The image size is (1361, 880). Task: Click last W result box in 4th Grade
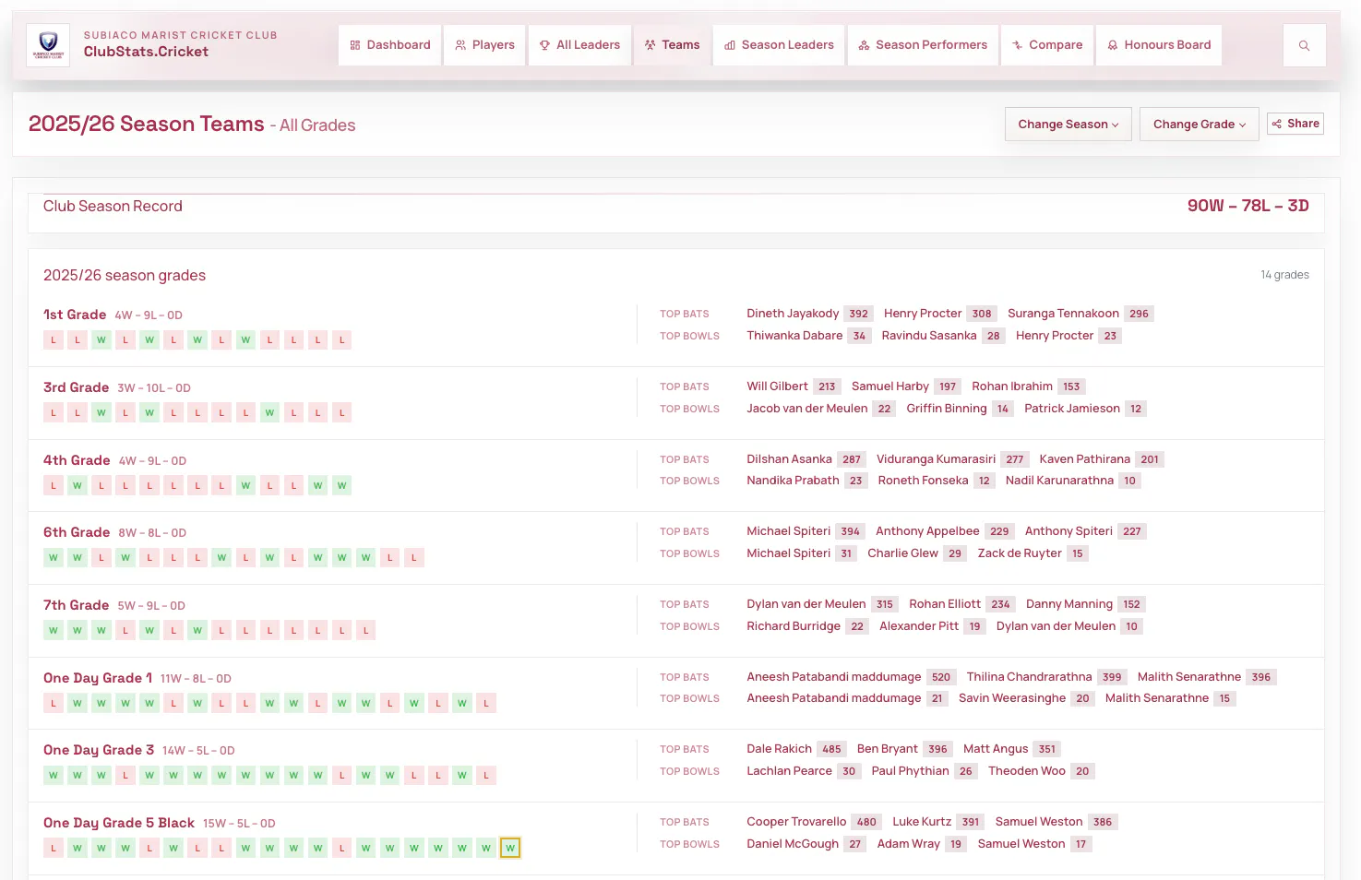point(342,485)
